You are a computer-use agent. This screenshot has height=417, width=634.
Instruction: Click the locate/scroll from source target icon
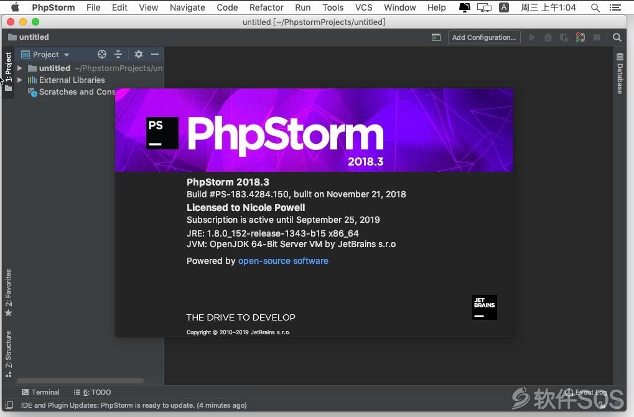coord(102,54)
